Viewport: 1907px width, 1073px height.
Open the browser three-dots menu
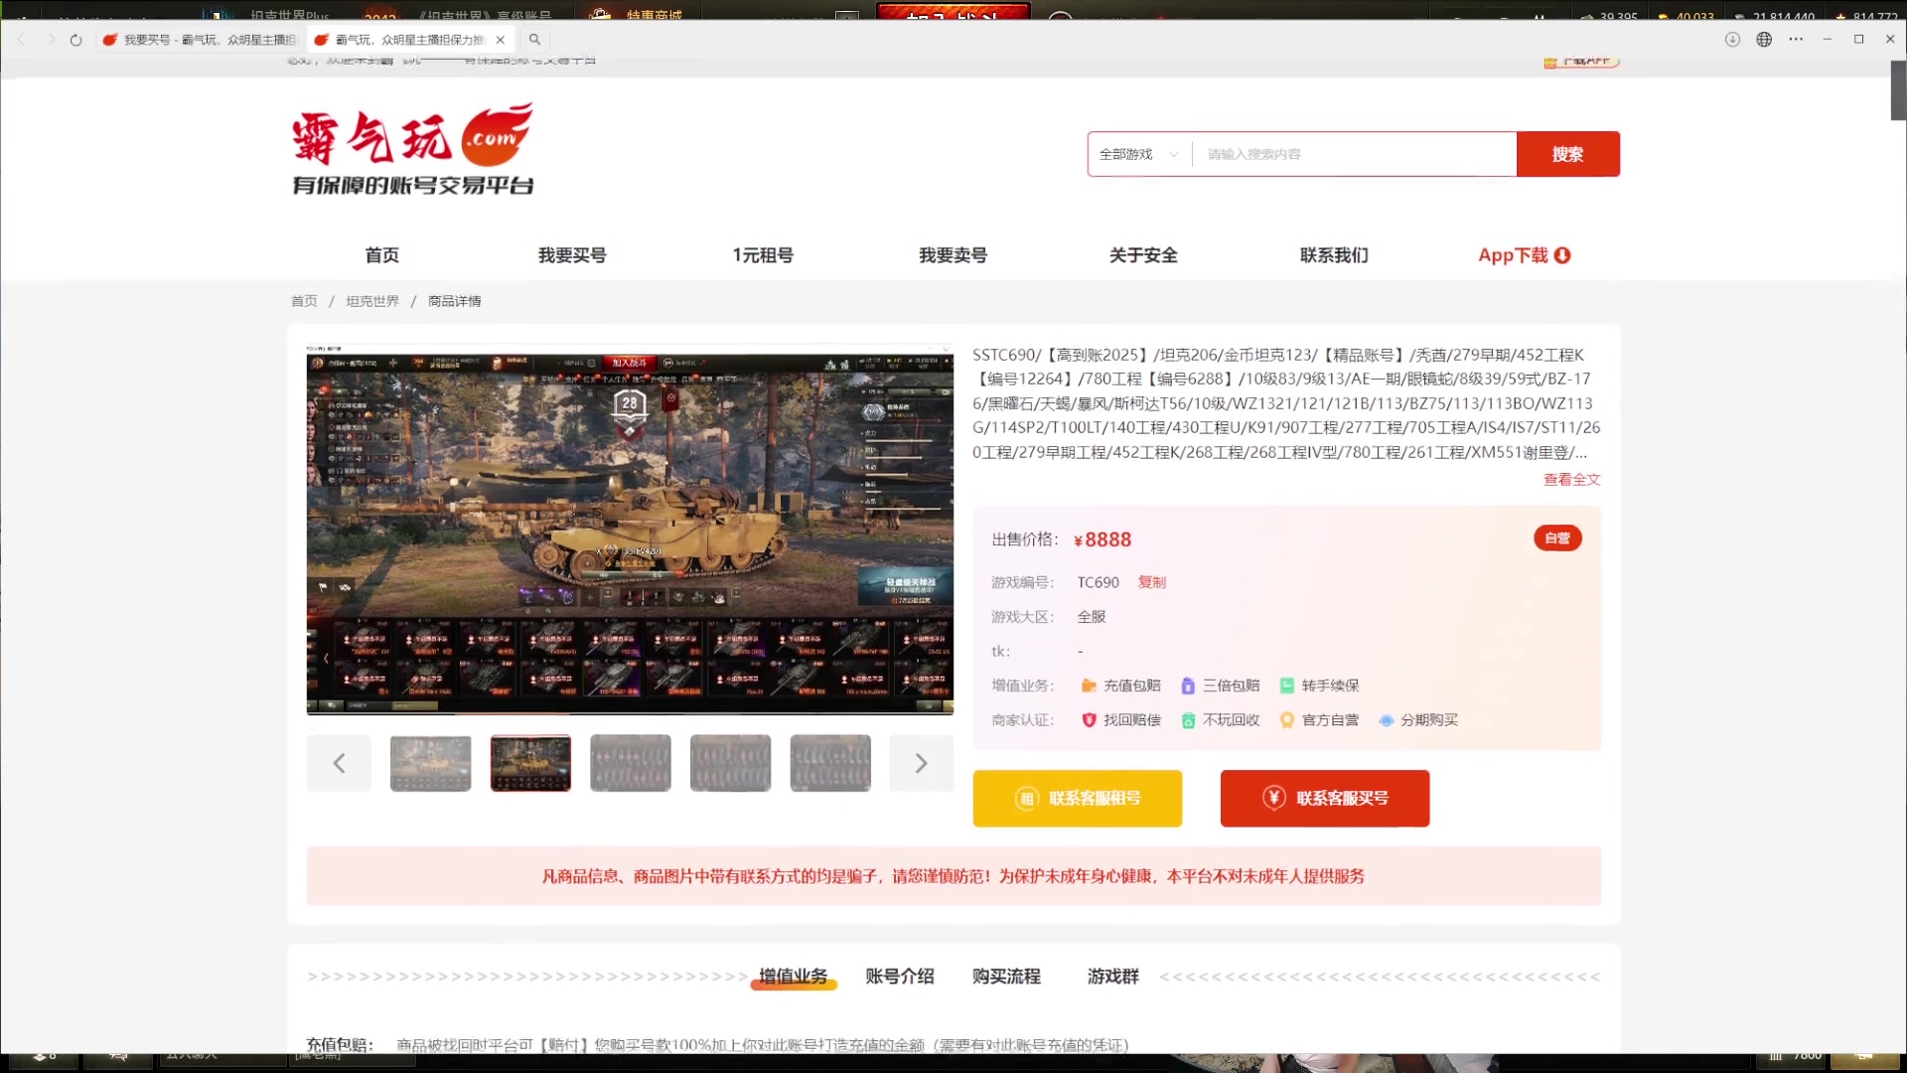tap(1796, 40)
